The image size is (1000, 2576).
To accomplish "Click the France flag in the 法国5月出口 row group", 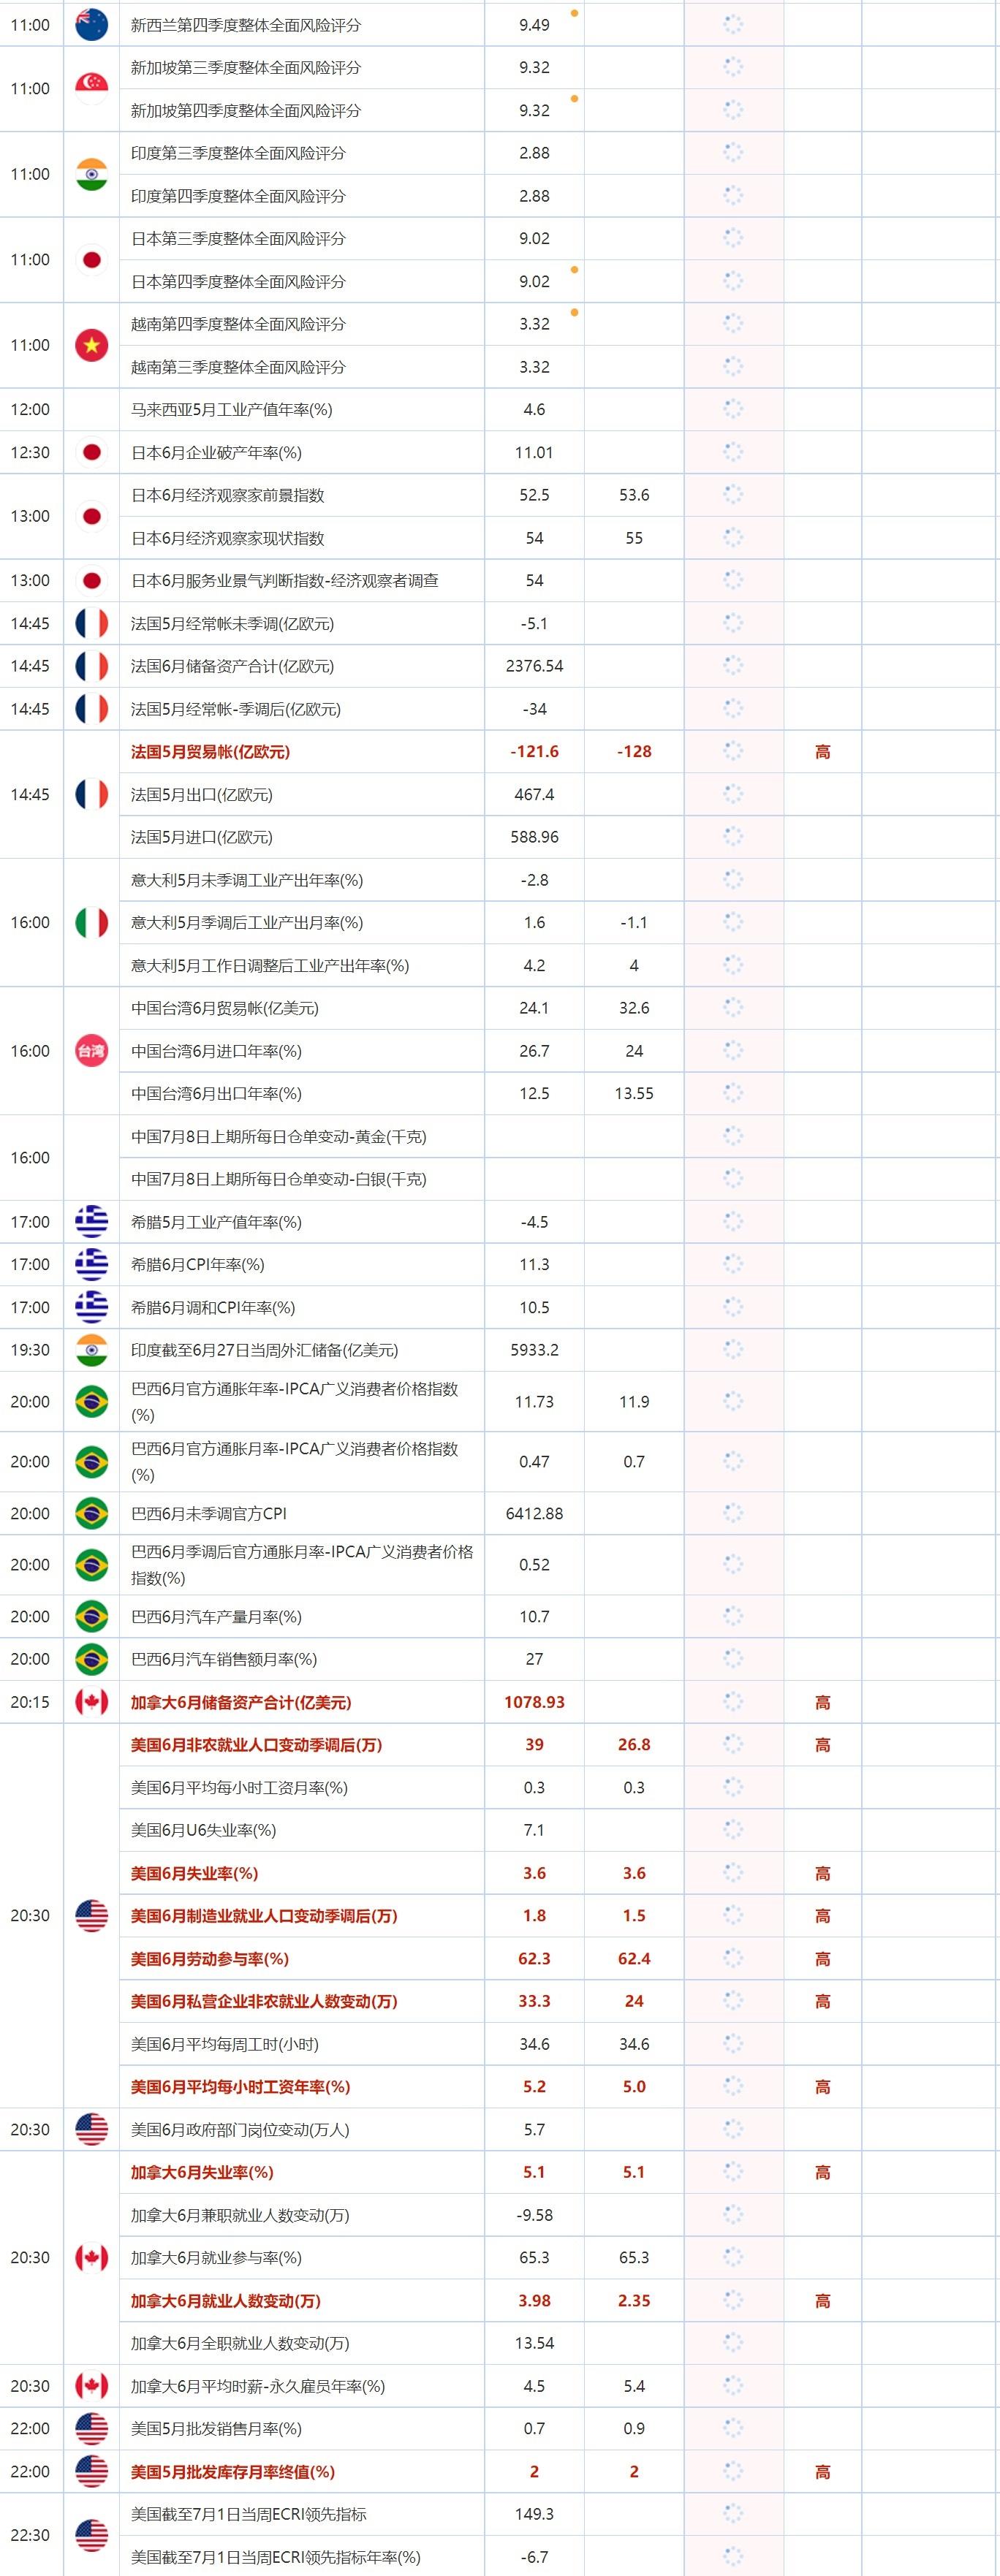I will (x=91, y=794).
